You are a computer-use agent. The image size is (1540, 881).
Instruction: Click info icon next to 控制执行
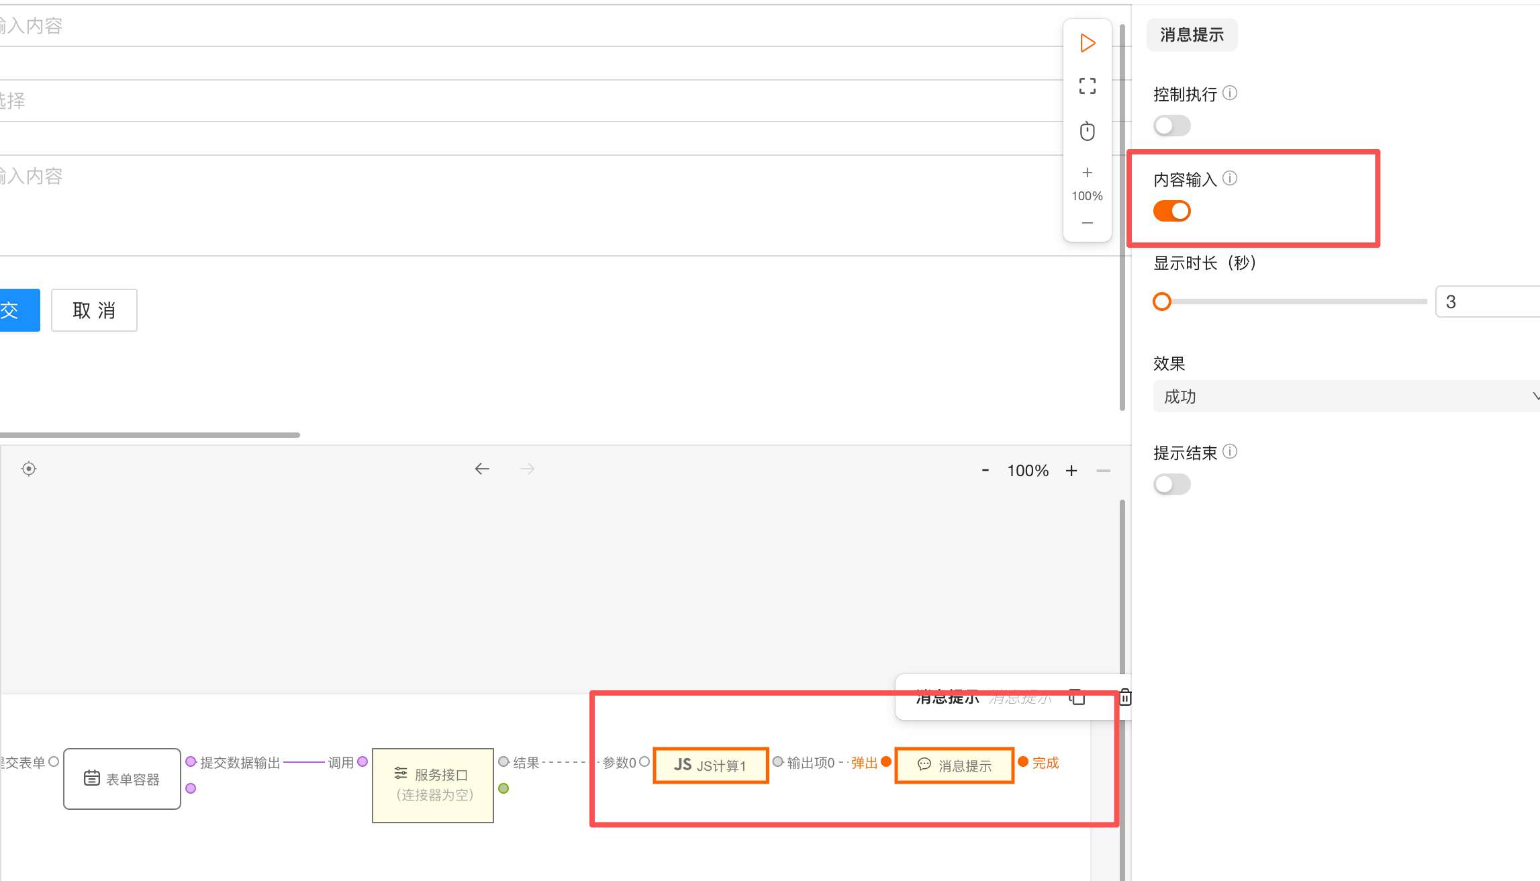tap(1230, 93)
